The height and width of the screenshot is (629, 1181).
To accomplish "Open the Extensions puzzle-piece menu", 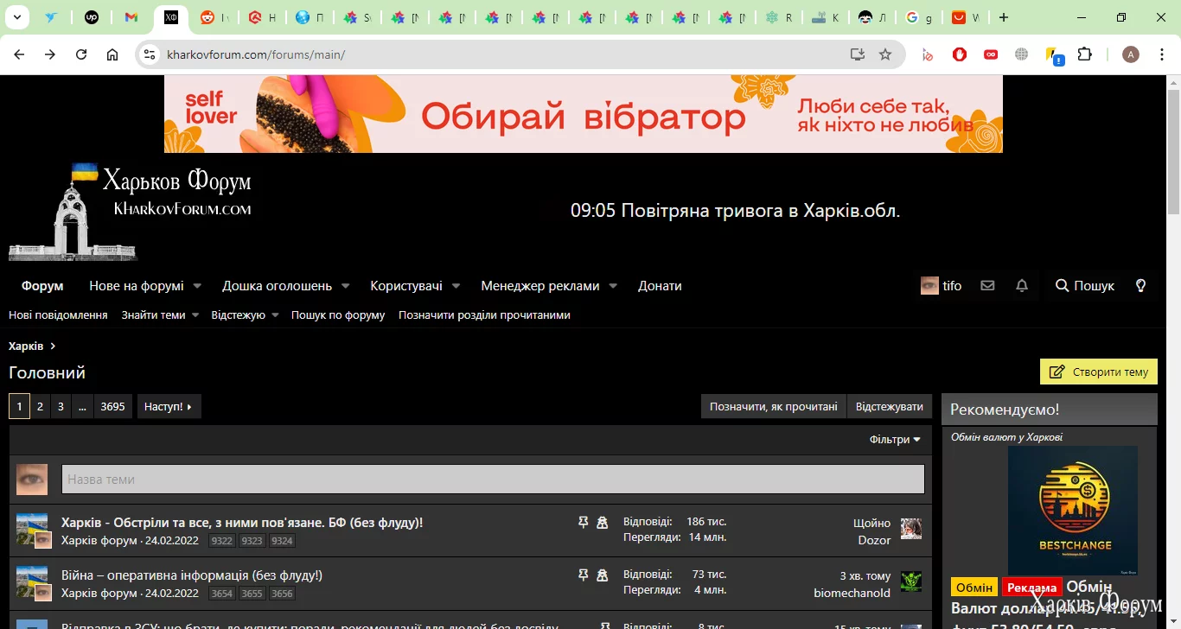I will [x=1085, y=54].
